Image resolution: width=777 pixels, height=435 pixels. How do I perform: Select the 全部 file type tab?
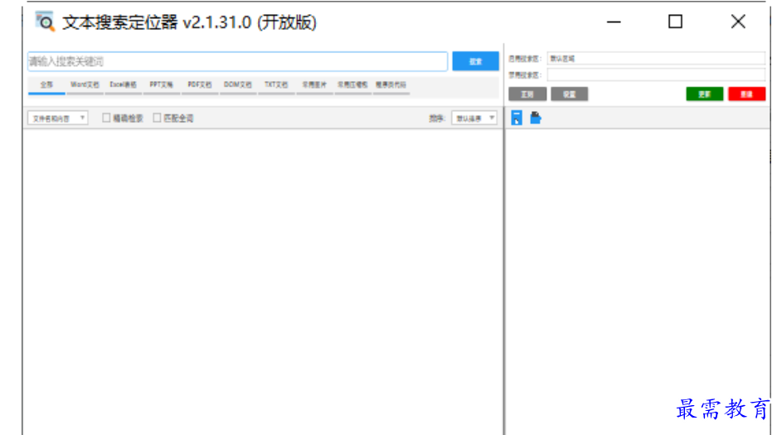coord(46,85)
